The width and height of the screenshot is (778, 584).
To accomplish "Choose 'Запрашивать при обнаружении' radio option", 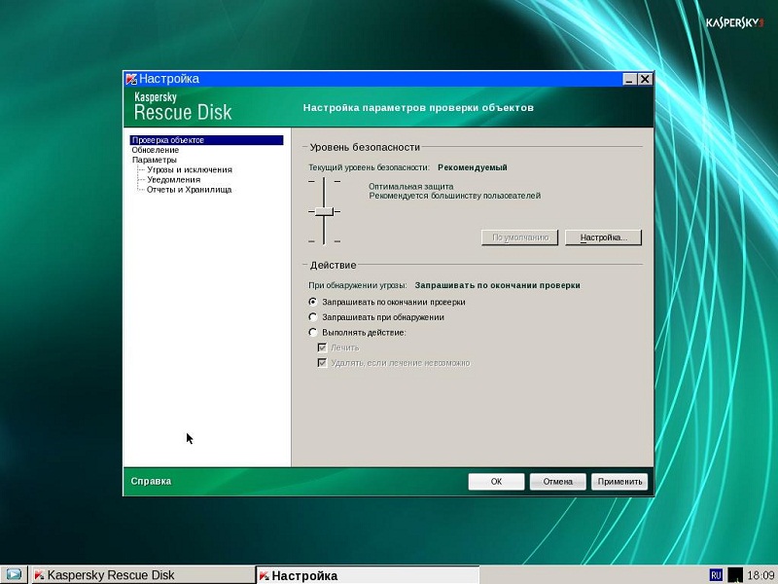I will coord(313,317).
